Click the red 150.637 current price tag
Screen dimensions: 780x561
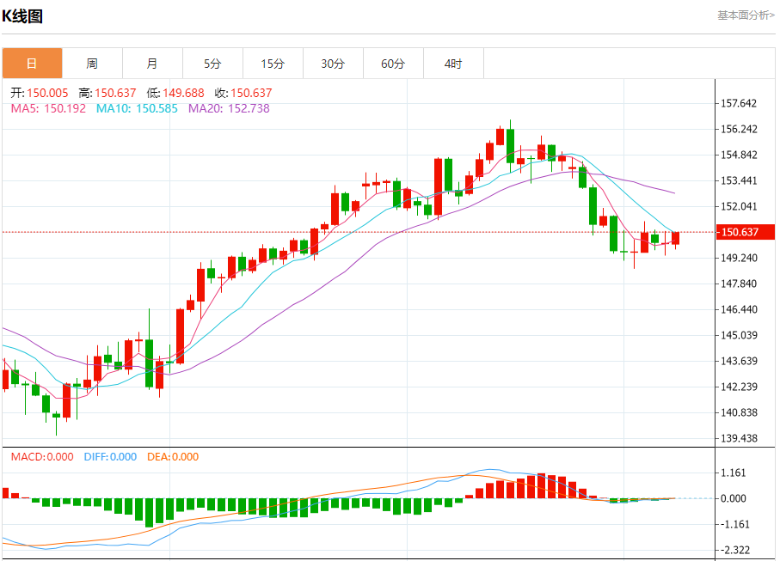[x=746, y=232]
